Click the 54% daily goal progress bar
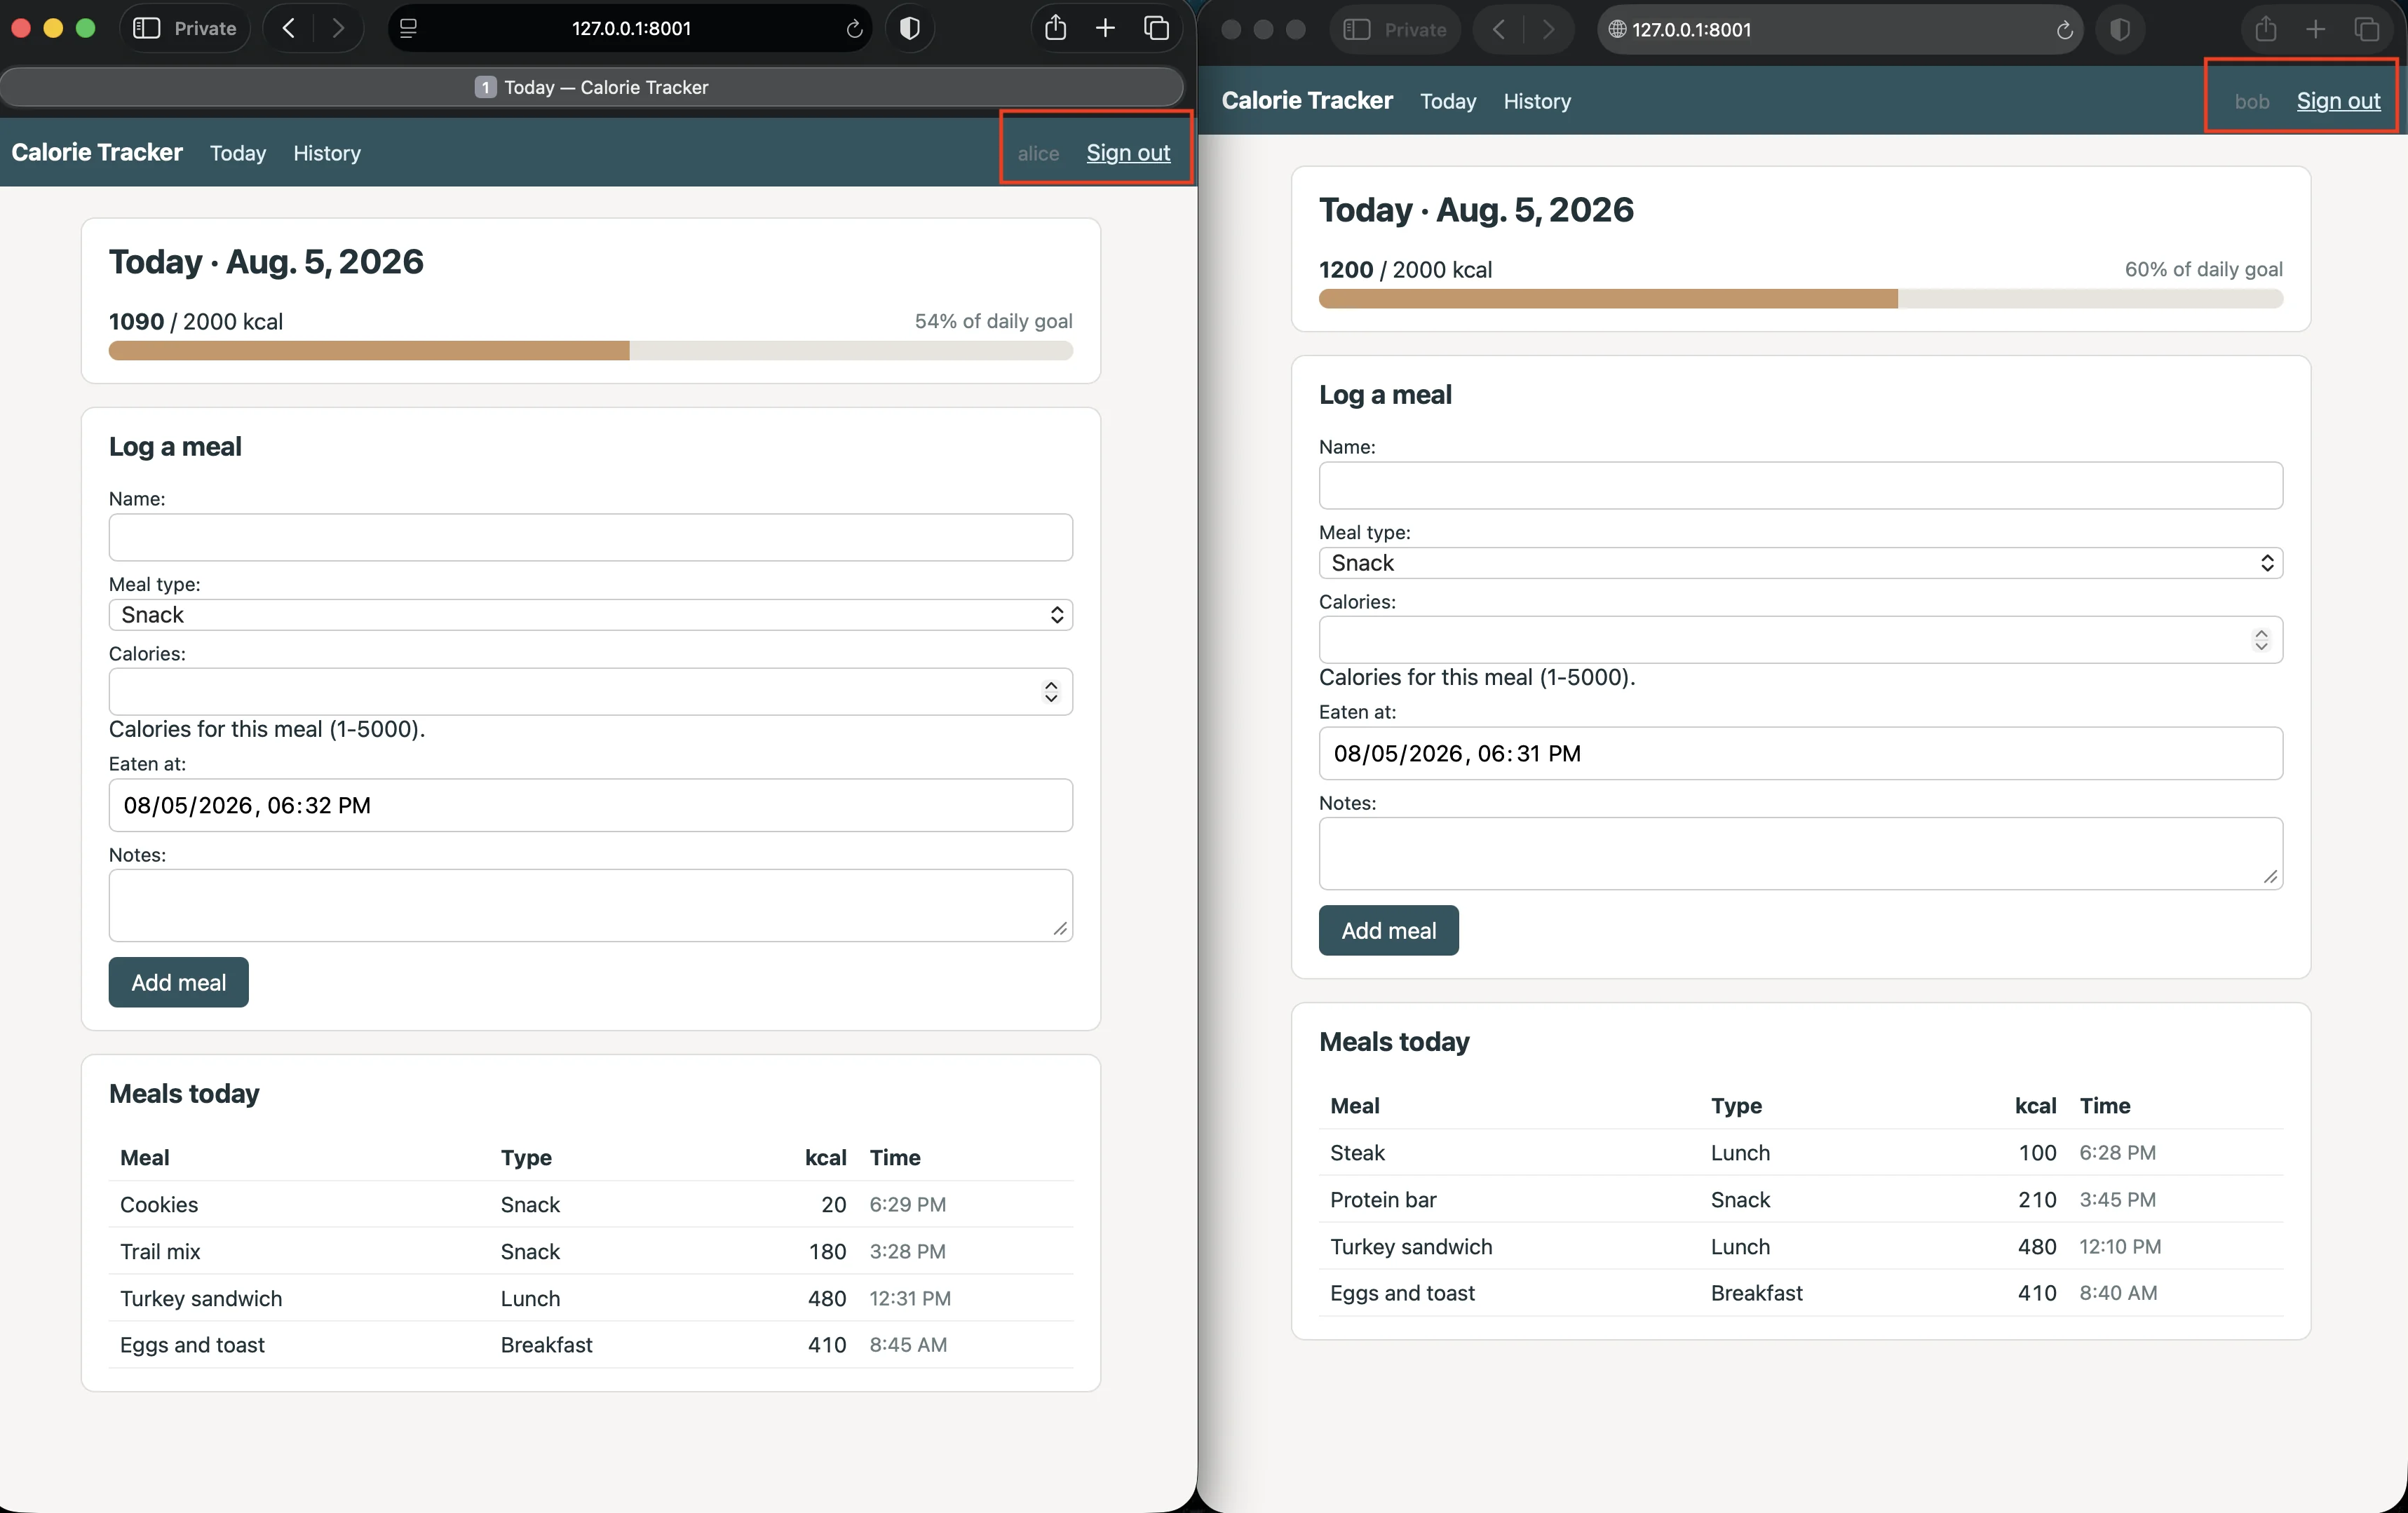Screen dimensions: 2408x1513 pyautogui.click(x=591, y=351)
